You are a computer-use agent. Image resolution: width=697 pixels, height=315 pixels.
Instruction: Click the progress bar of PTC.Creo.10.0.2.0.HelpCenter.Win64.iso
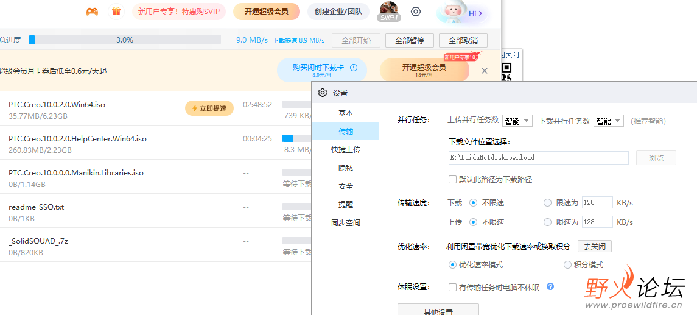tap(296, 138)
